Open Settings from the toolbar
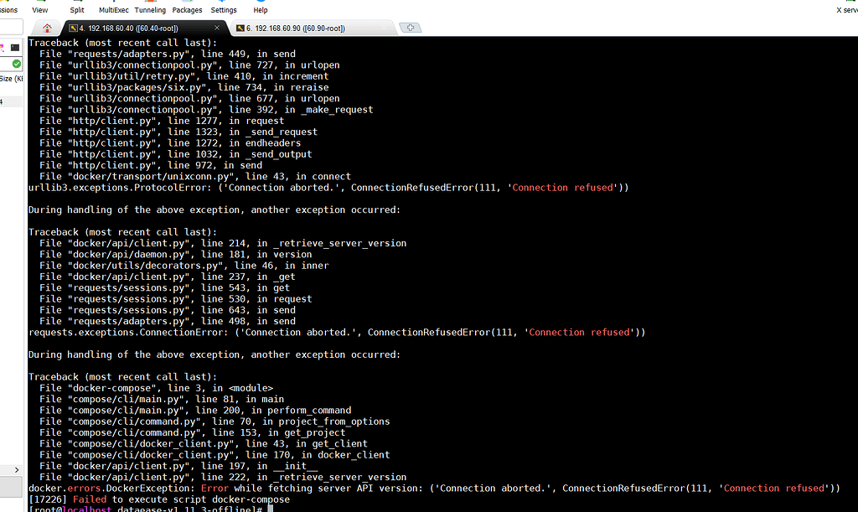858x512 pixels. [x=224, y=10]
